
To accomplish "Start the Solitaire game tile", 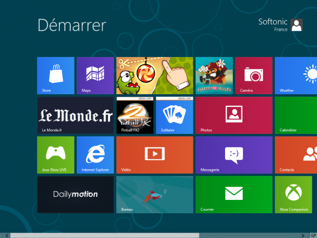I will [174, 115].
